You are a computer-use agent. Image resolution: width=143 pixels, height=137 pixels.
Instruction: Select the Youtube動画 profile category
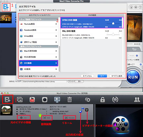[x=38, y=24]
